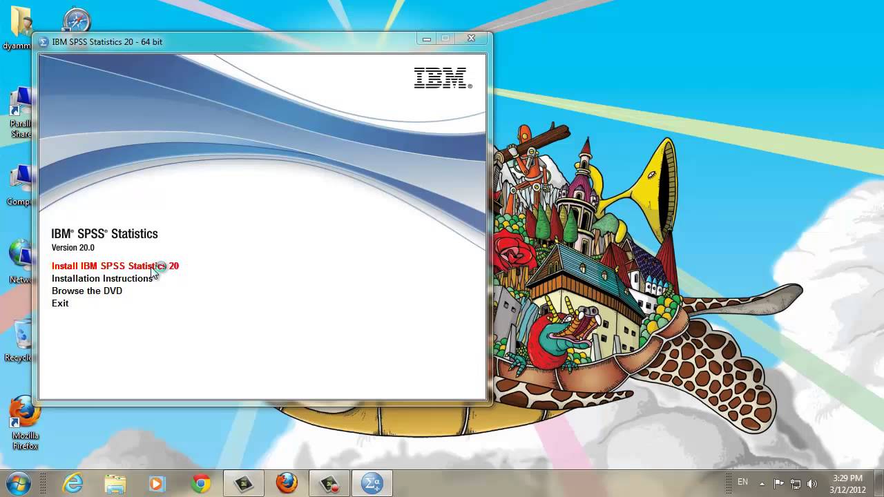Open the Windows Start menu orb
Screen dimensions: 884x497
click(18, 483)
